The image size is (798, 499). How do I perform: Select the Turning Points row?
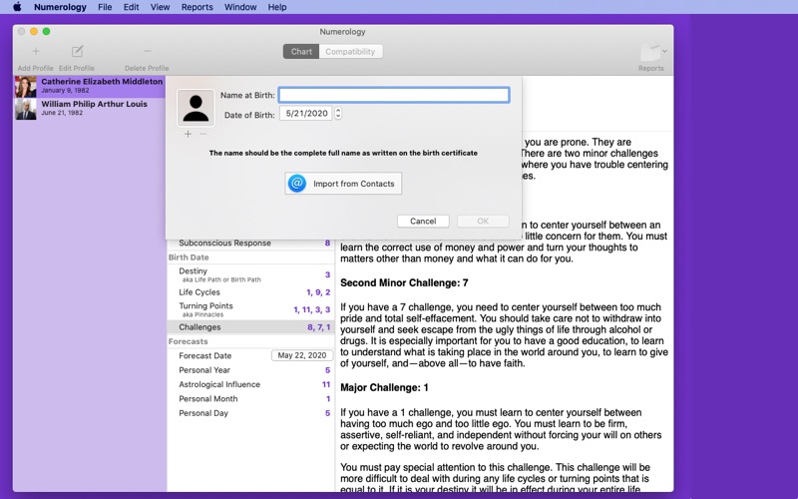[x=250, y=309]
